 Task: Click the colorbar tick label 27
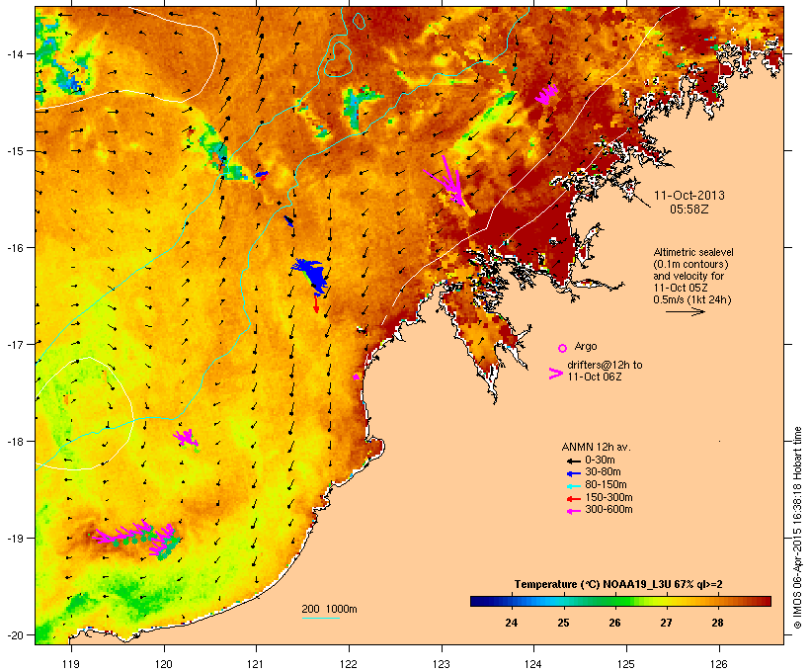667,623
